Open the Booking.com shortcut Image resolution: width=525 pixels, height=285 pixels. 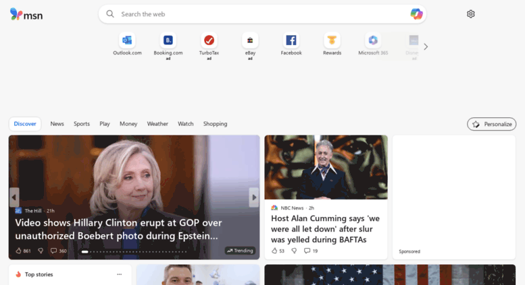[168, 46]
